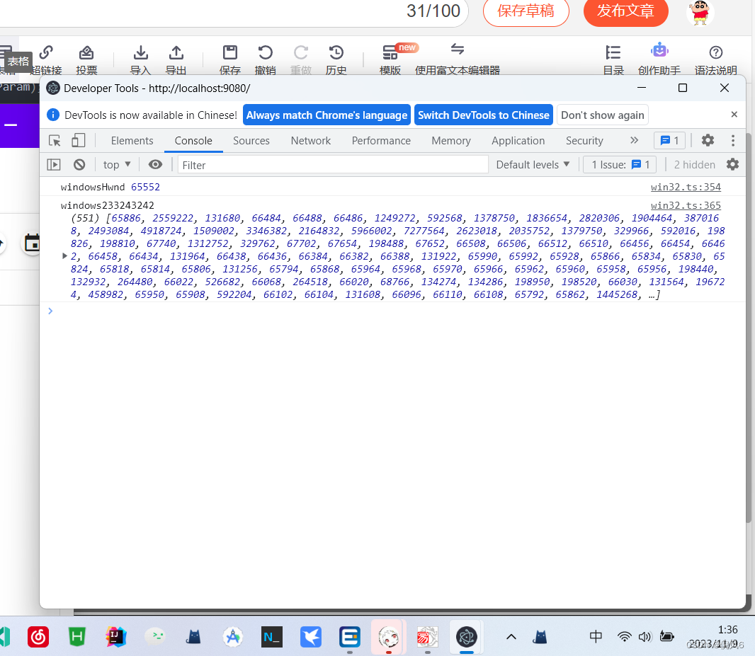Open the volume tray icon
755x656 pixels.
click(645, 637)
